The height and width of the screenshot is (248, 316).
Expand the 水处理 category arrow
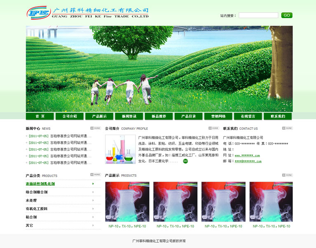point(93,200)
